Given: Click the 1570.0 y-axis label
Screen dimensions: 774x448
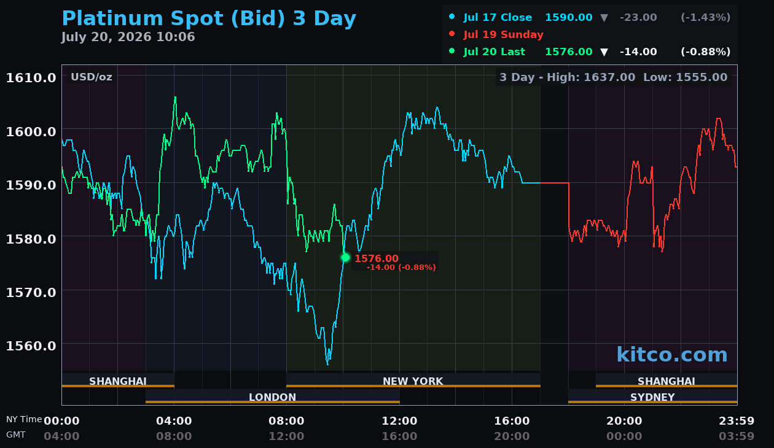Looking at the screenshot, I should pos(31,292).
